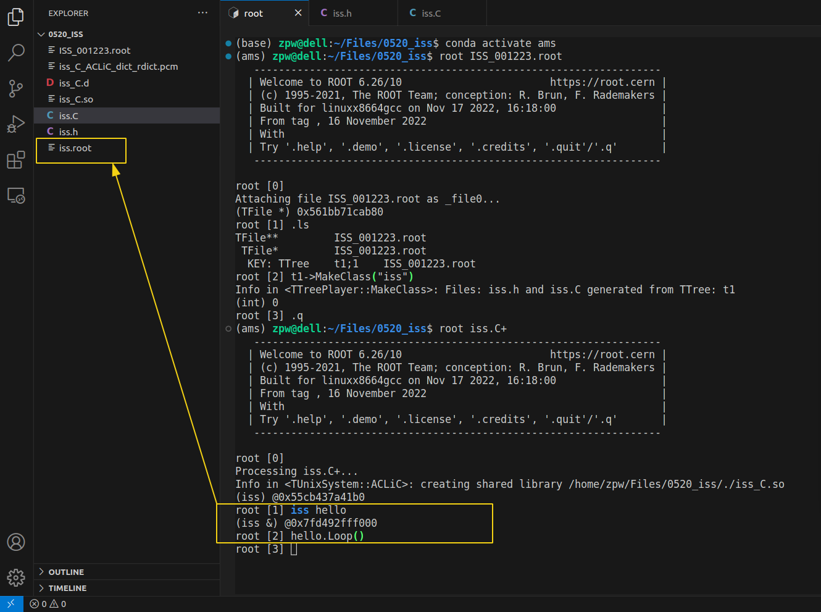Open the Run and Debug icon
821x612 pixels.
click(x=16, y=124)
